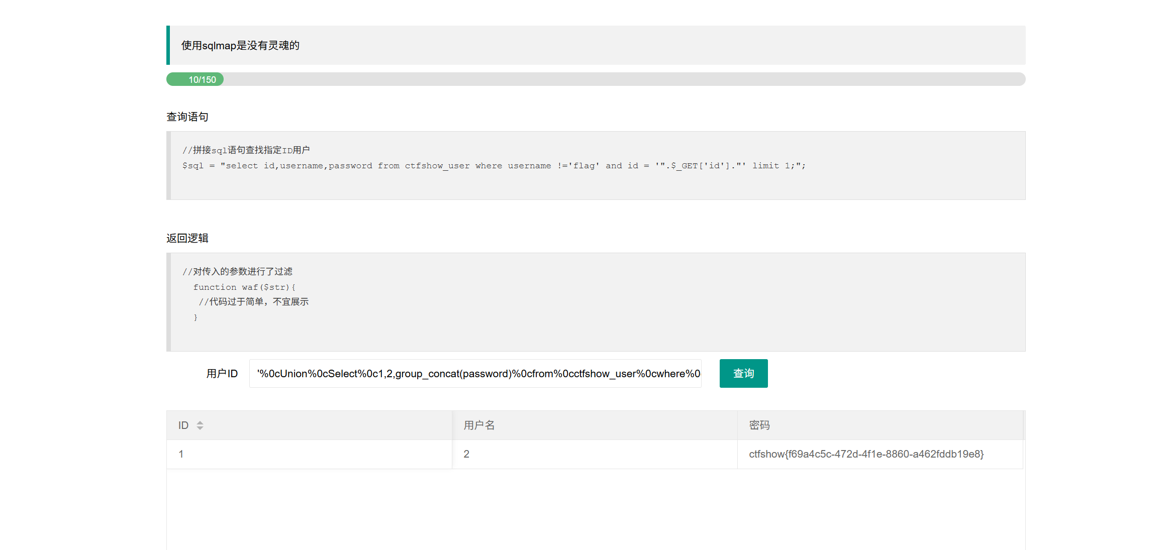The image size is (1167, 550).
Task: Click the username cell showing 2
Action: click(x=466, y=454)
